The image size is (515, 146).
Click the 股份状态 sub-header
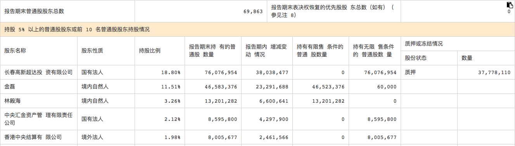(416, 58)
